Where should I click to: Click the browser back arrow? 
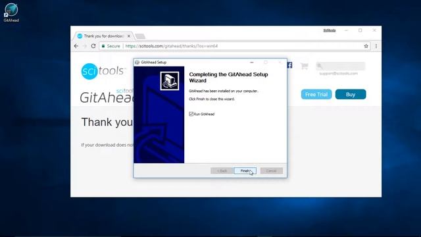[76, 46]
